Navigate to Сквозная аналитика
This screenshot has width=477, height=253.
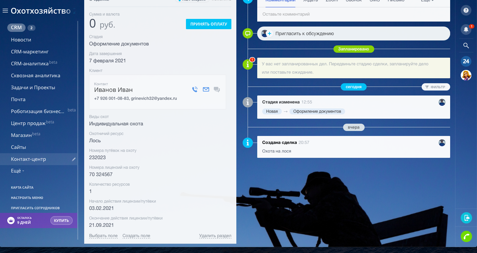35,76
